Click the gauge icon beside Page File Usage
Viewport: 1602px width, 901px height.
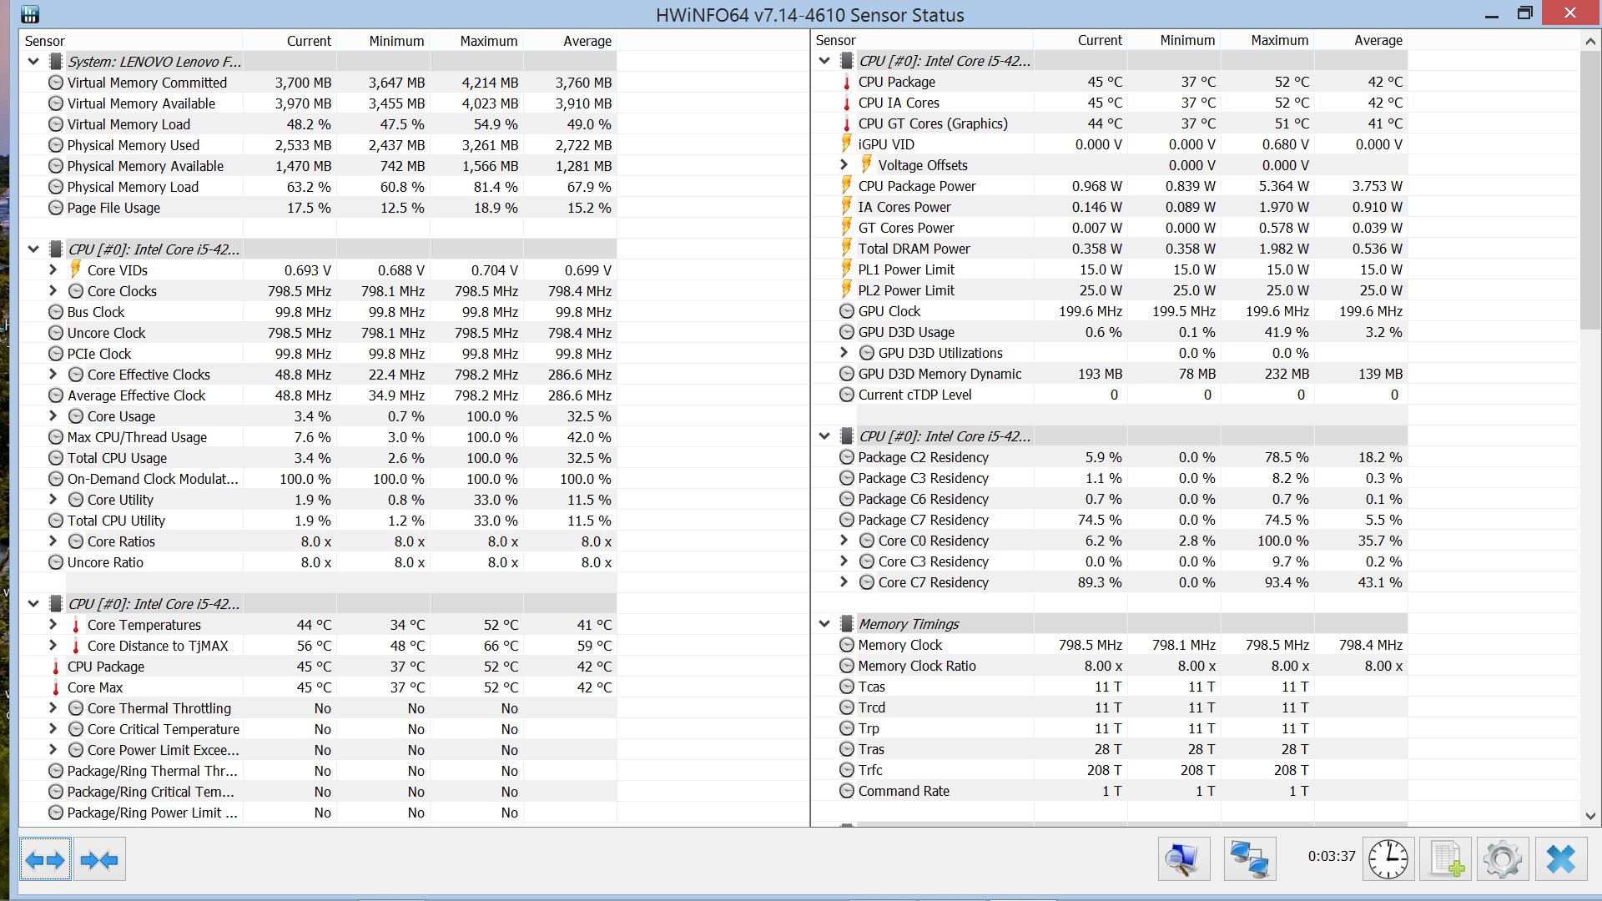pyautogui.click(x=56, y=208)
